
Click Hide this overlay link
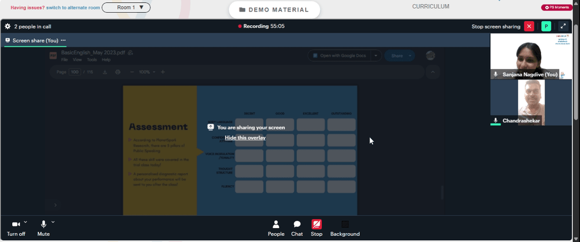tap(245, 138)
